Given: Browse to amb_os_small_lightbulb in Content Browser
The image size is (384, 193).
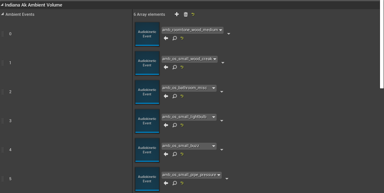Looking at the screenshot, I should tap(175, 125).
